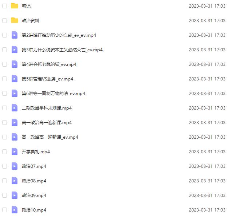Image resolution: width=231 pixels, height=221 pixels.
Task: Click the 二期政治学科规划课.mp4 file name
Action: click(47, 108)
